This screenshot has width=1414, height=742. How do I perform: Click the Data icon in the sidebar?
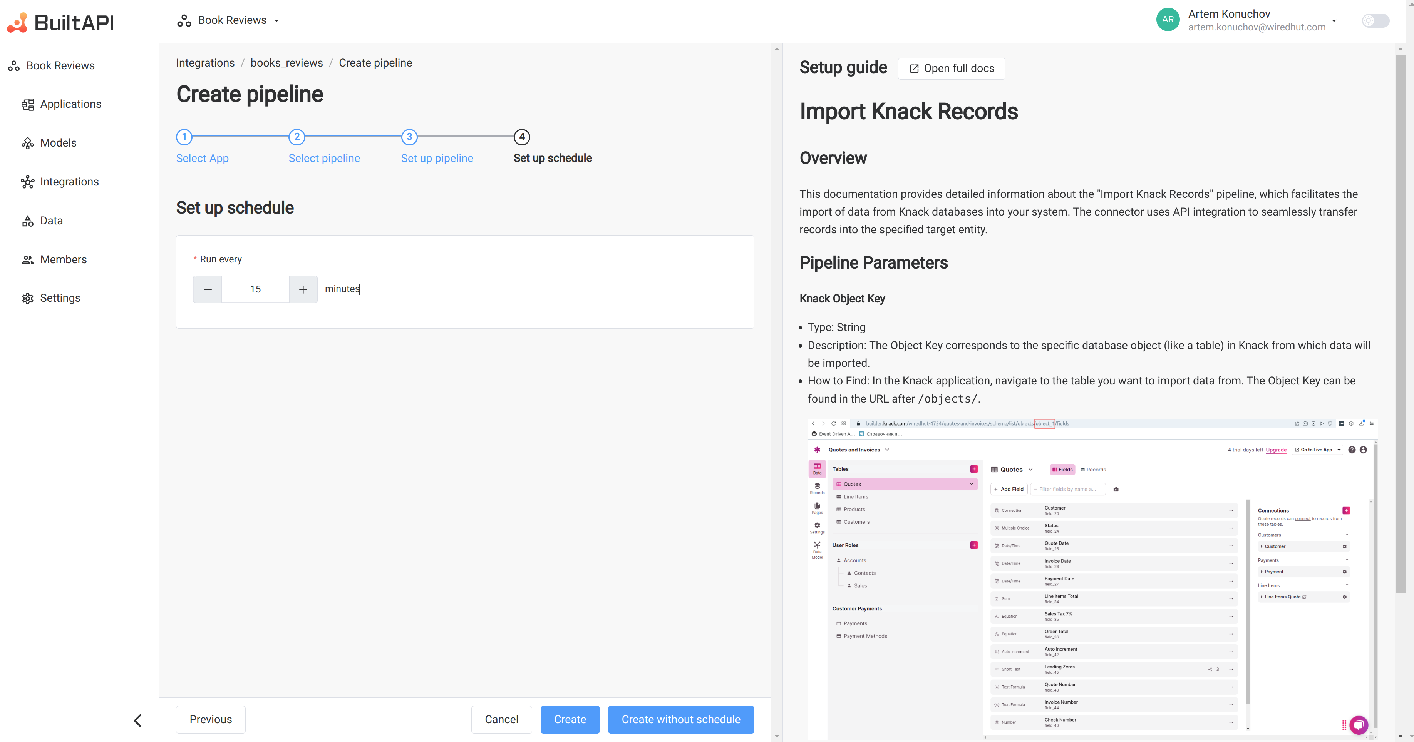pyautogui.click(x=27, y=221)
